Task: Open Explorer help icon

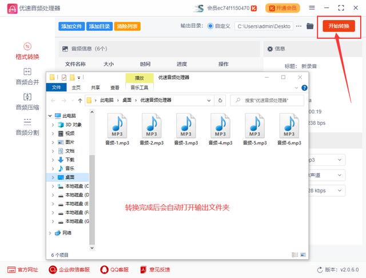Action: [304, 88]
